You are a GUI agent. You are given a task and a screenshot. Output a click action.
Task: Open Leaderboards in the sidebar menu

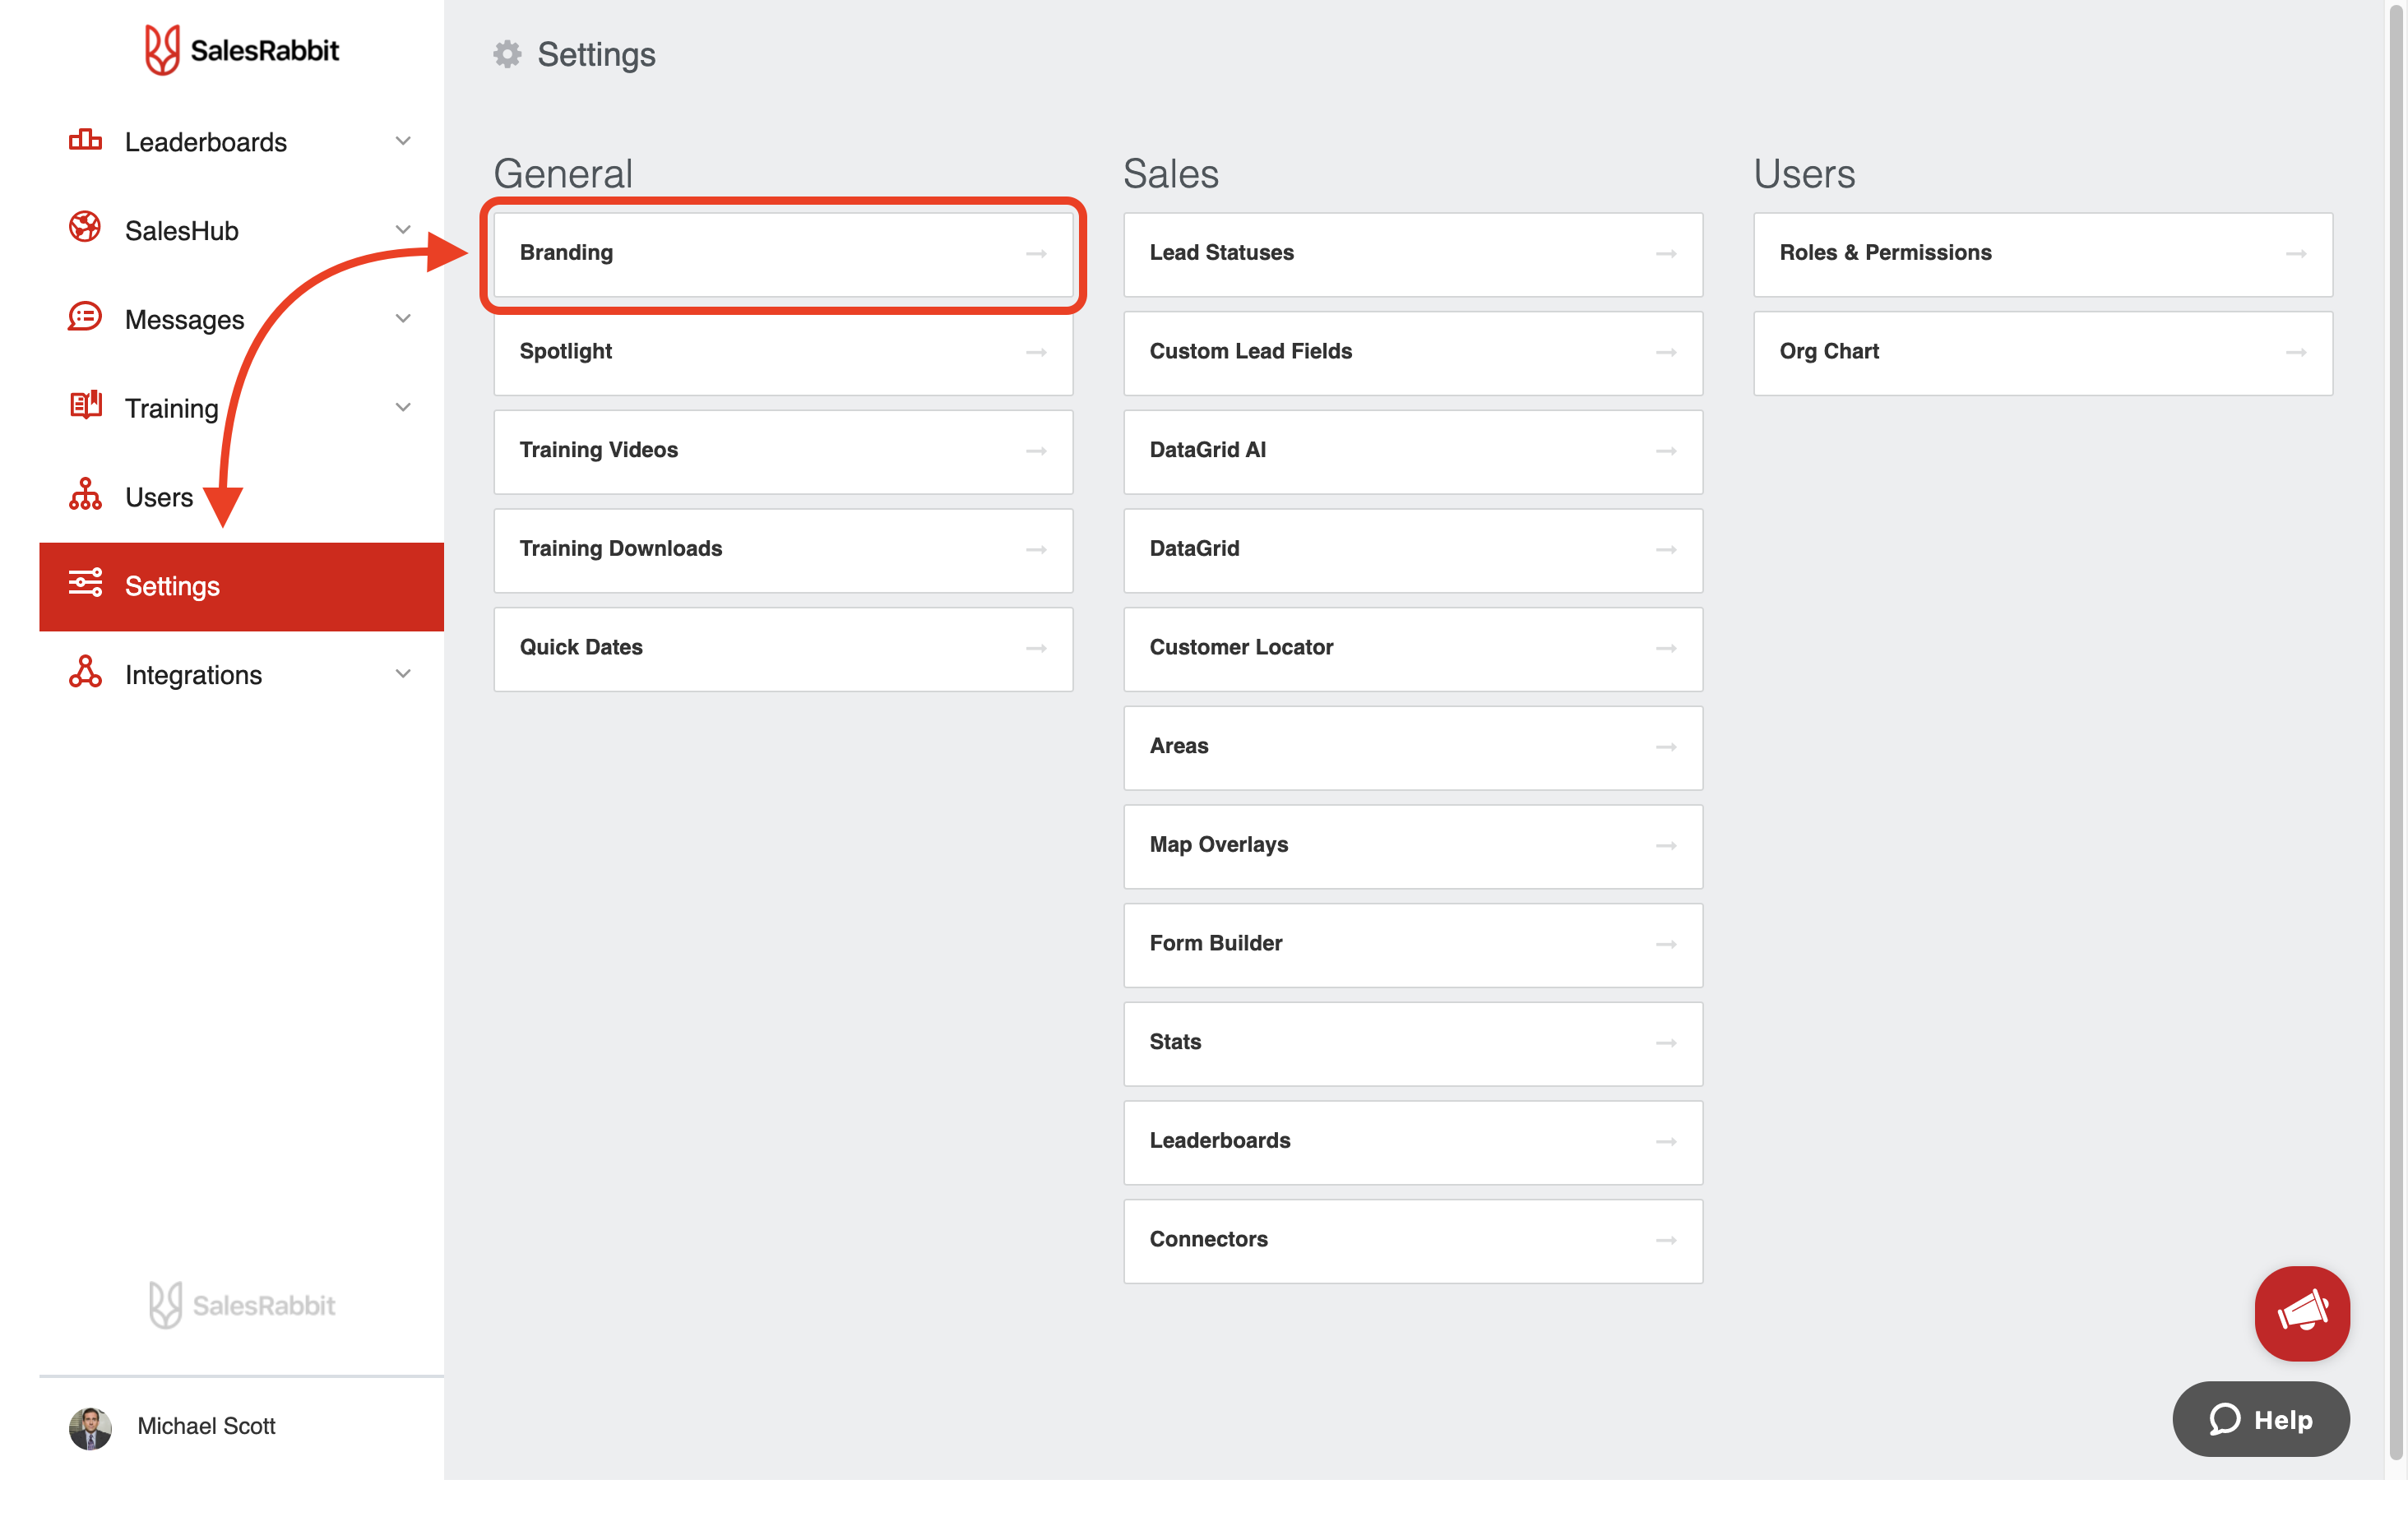click(241, 142)
